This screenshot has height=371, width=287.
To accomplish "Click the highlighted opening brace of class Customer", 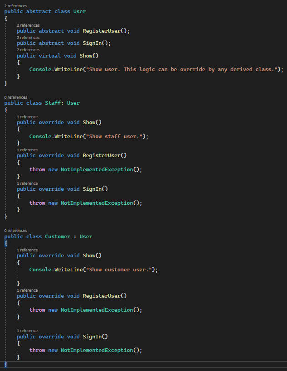I will pyautogui.click(x=6, y=243).
